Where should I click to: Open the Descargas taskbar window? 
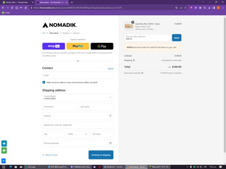(x=35, y=167)
